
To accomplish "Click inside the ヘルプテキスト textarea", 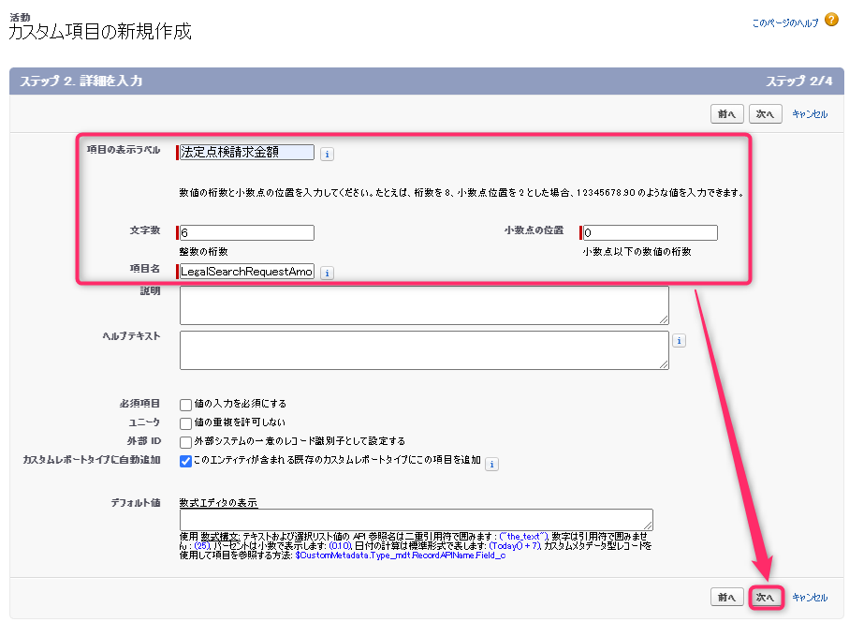I will (x=425, y=350).
